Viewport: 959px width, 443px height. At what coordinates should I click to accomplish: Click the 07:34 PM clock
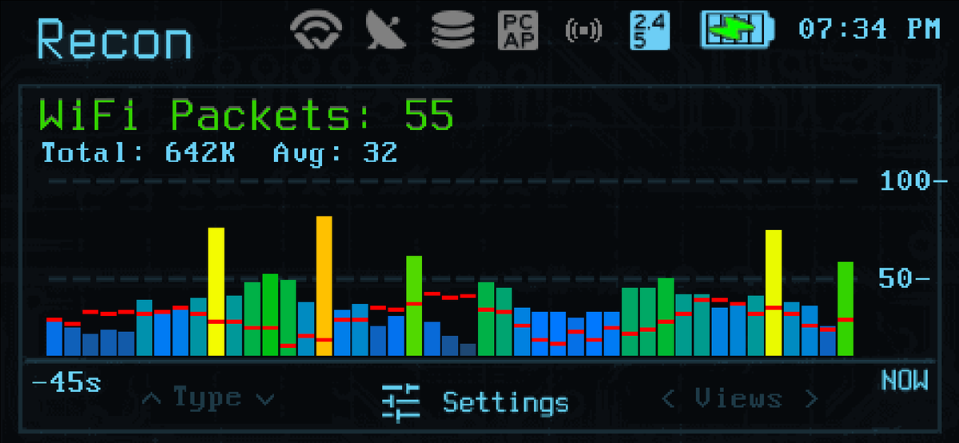[869, 30]
